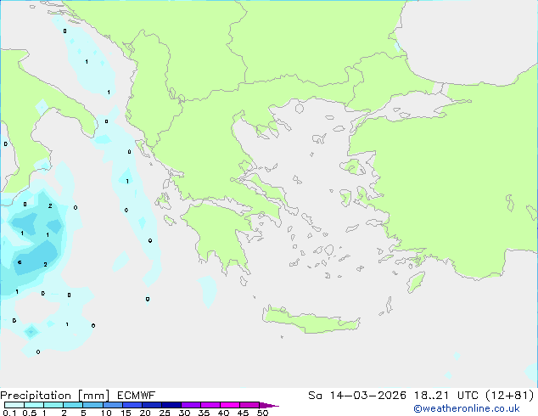Select the 0.1–0.5 mm legend color swatch
The image size is (538, 416).
[14, 405]
